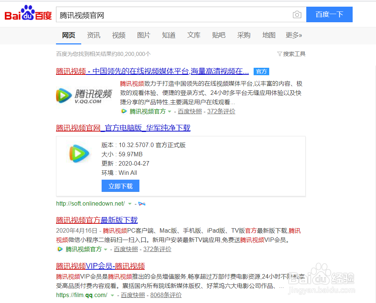Screen dimensions: 376x303
Task: Open the 地图 tab
Action: (x=269, y=36)
